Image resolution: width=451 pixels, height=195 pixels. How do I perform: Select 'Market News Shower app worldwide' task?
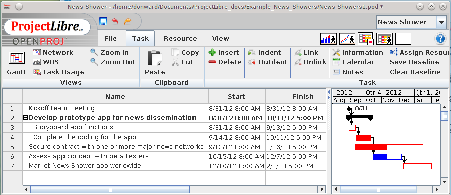point(85,166)
